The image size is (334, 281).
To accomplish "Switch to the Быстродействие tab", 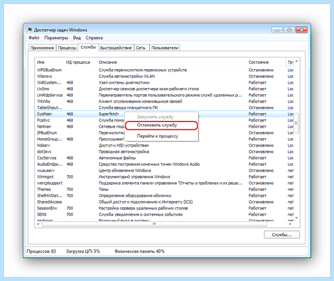I will [x=116, y=48].
